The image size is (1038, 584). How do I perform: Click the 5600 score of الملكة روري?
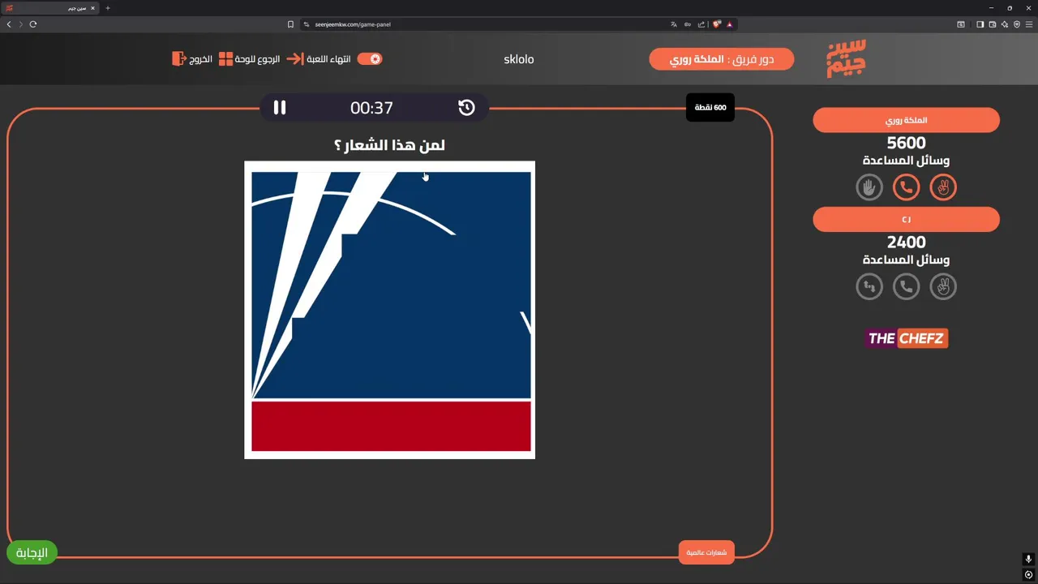point(906,143)
